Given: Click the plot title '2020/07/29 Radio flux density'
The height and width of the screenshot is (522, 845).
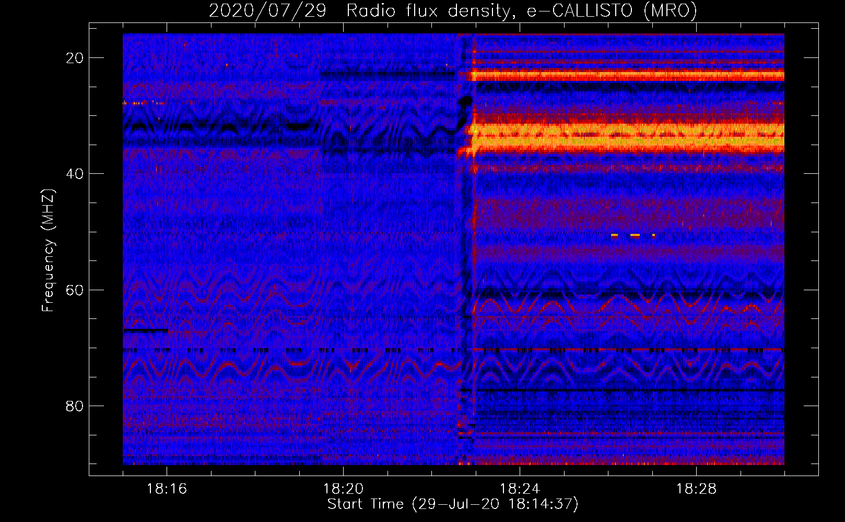Looking at the screenshot, I should coord(453,10).
